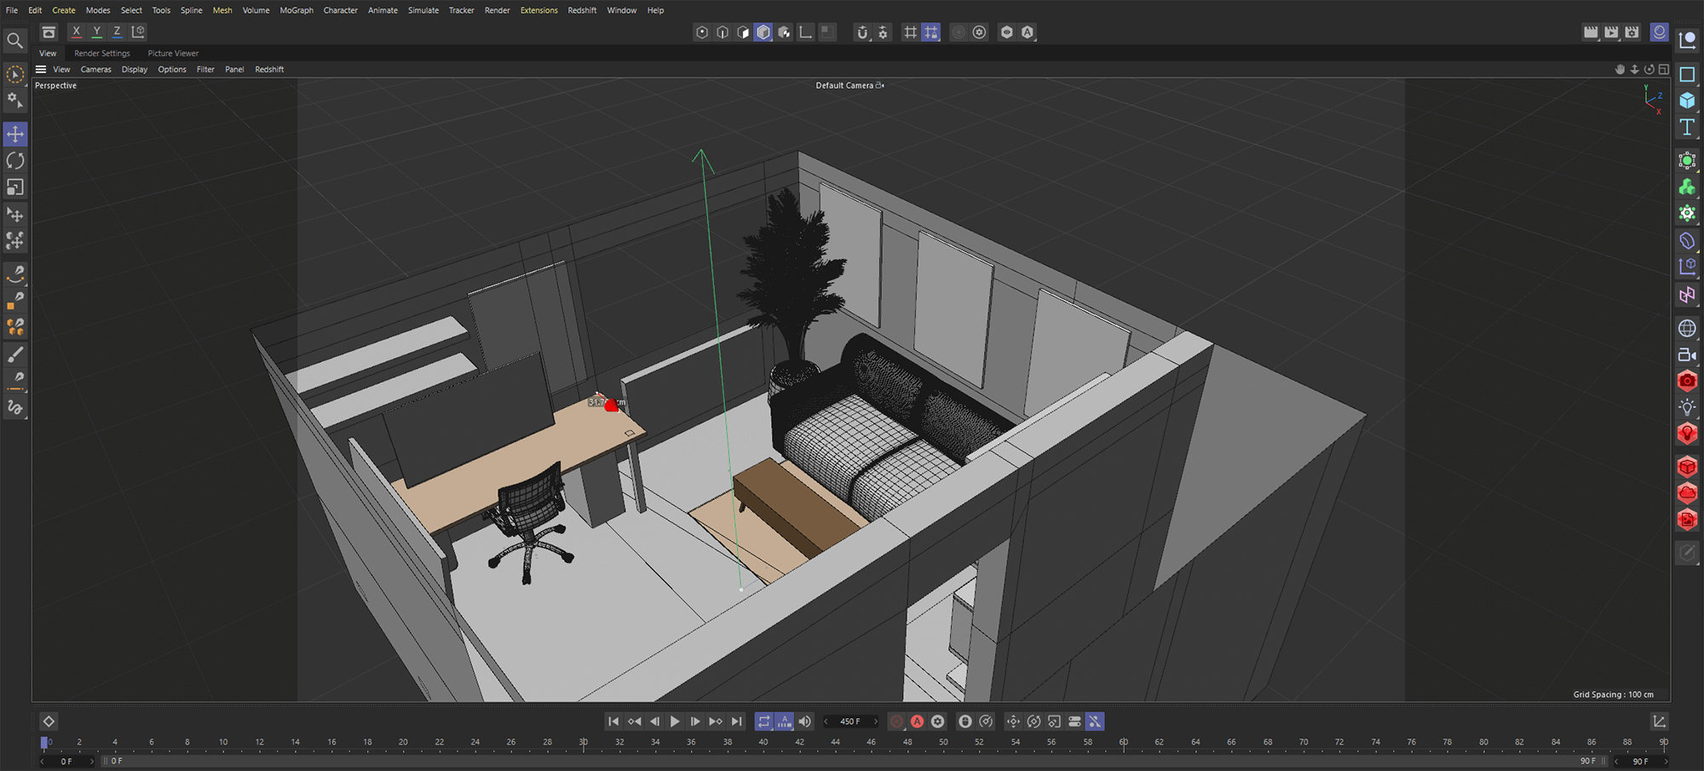Toggle the X axis lock
The height and width of the screenshot is (771, 1704).
[x=76, y=32]
